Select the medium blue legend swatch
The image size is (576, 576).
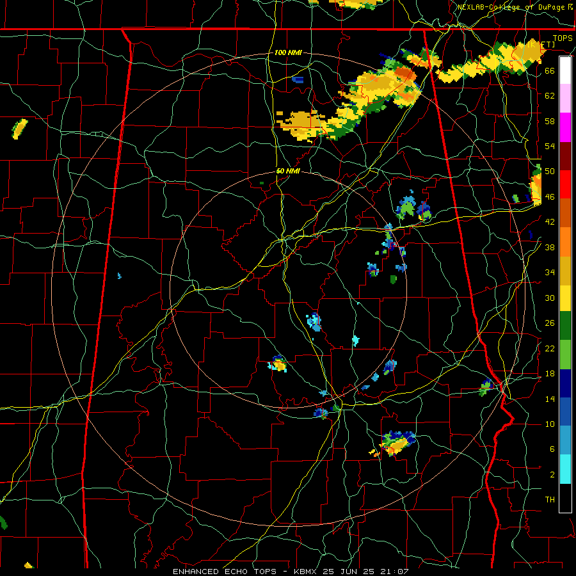tap(565, 412)
